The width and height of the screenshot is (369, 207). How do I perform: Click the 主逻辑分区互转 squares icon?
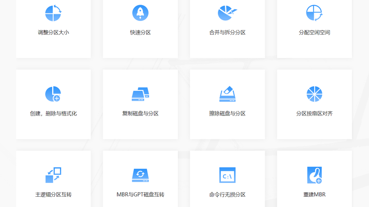[53, 175]
